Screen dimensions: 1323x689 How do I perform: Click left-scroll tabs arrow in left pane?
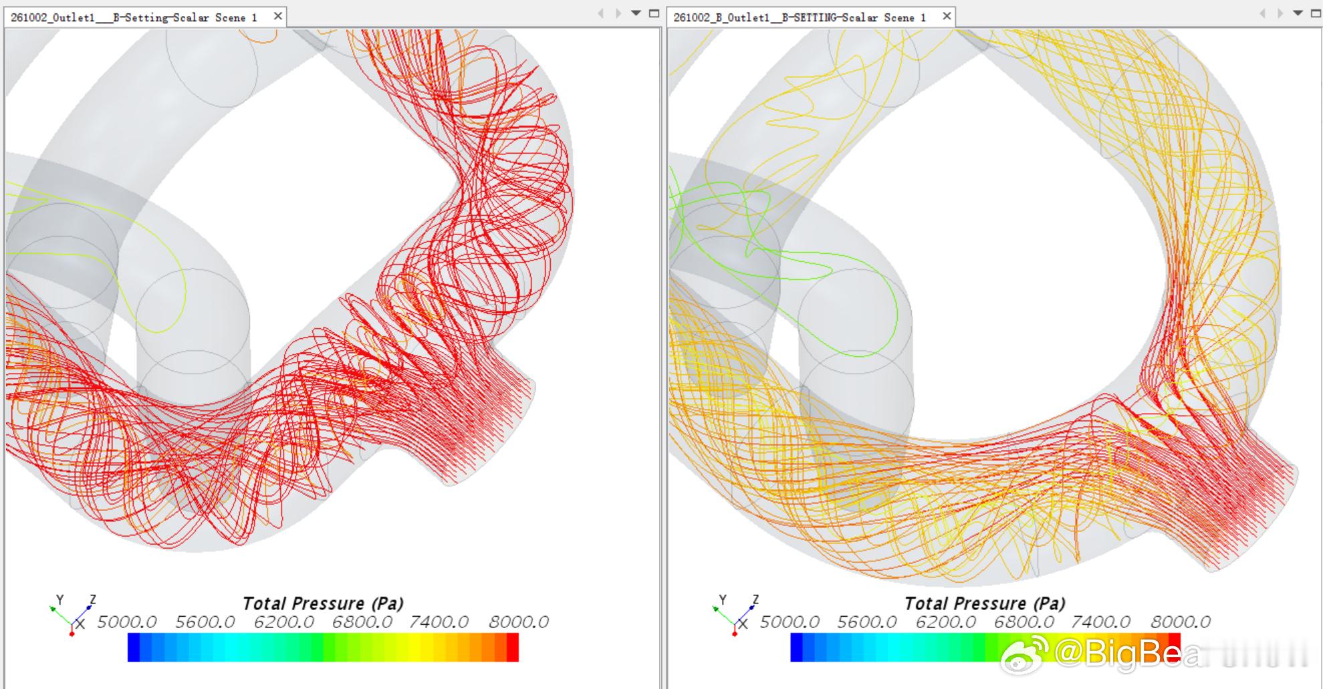[x=600, y=13]
